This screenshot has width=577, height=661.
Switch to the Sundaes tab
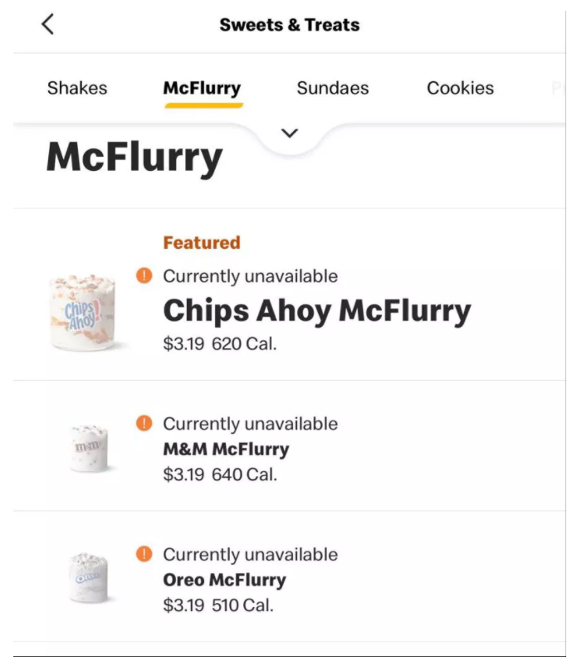(333, 88)
